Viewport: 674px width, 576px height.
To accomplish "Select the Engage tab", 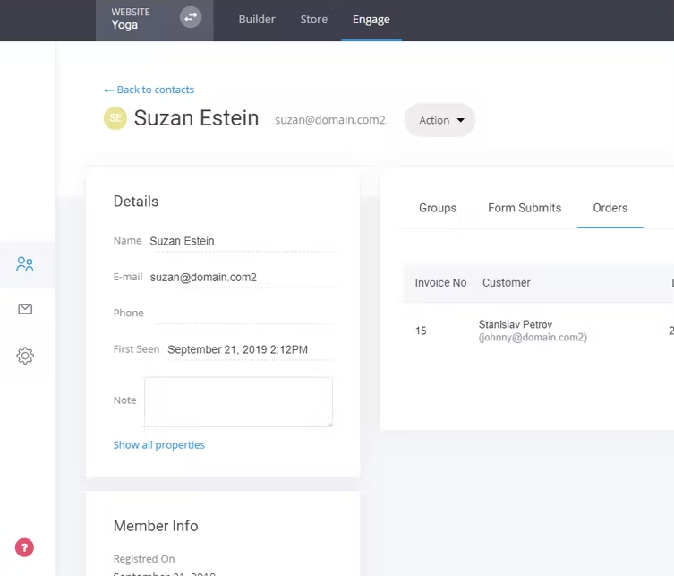I will pyautogui.click(x=371, y=20).
